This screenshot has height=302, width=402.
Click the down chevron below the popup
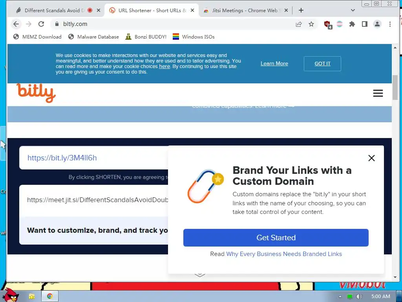pos(200,275)
